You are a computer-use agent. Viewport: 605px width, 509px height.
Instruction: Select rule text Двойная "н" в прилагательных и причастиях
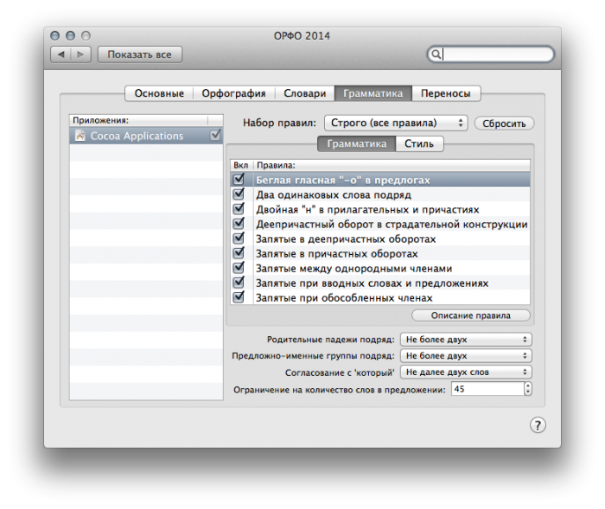pos(367,209)
